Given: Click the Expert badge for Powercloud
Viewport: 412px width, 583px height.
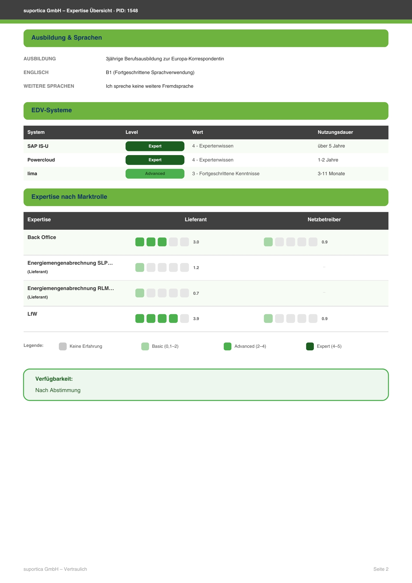Looking at the screenshot, I should 155,160.
